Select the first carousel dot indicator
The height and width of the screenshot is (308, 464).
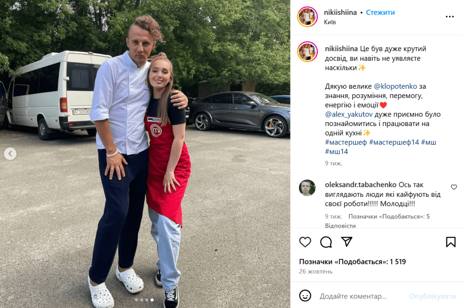coord(136,300)
